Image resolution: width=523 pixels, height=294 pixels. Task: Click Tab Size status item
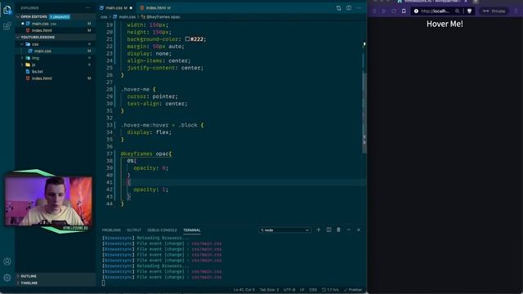(269, 290)
